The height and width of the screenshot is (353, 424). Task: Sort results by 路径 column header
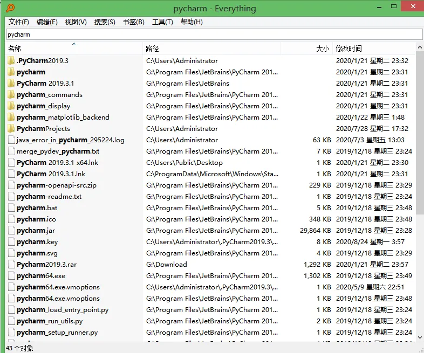pyautogui.click(x=211, y=49)
